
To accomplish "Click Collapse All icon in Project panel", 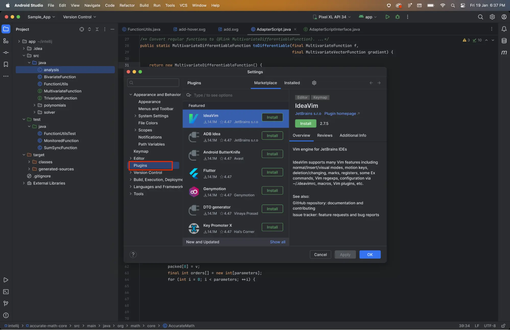I will click(97, 29).
